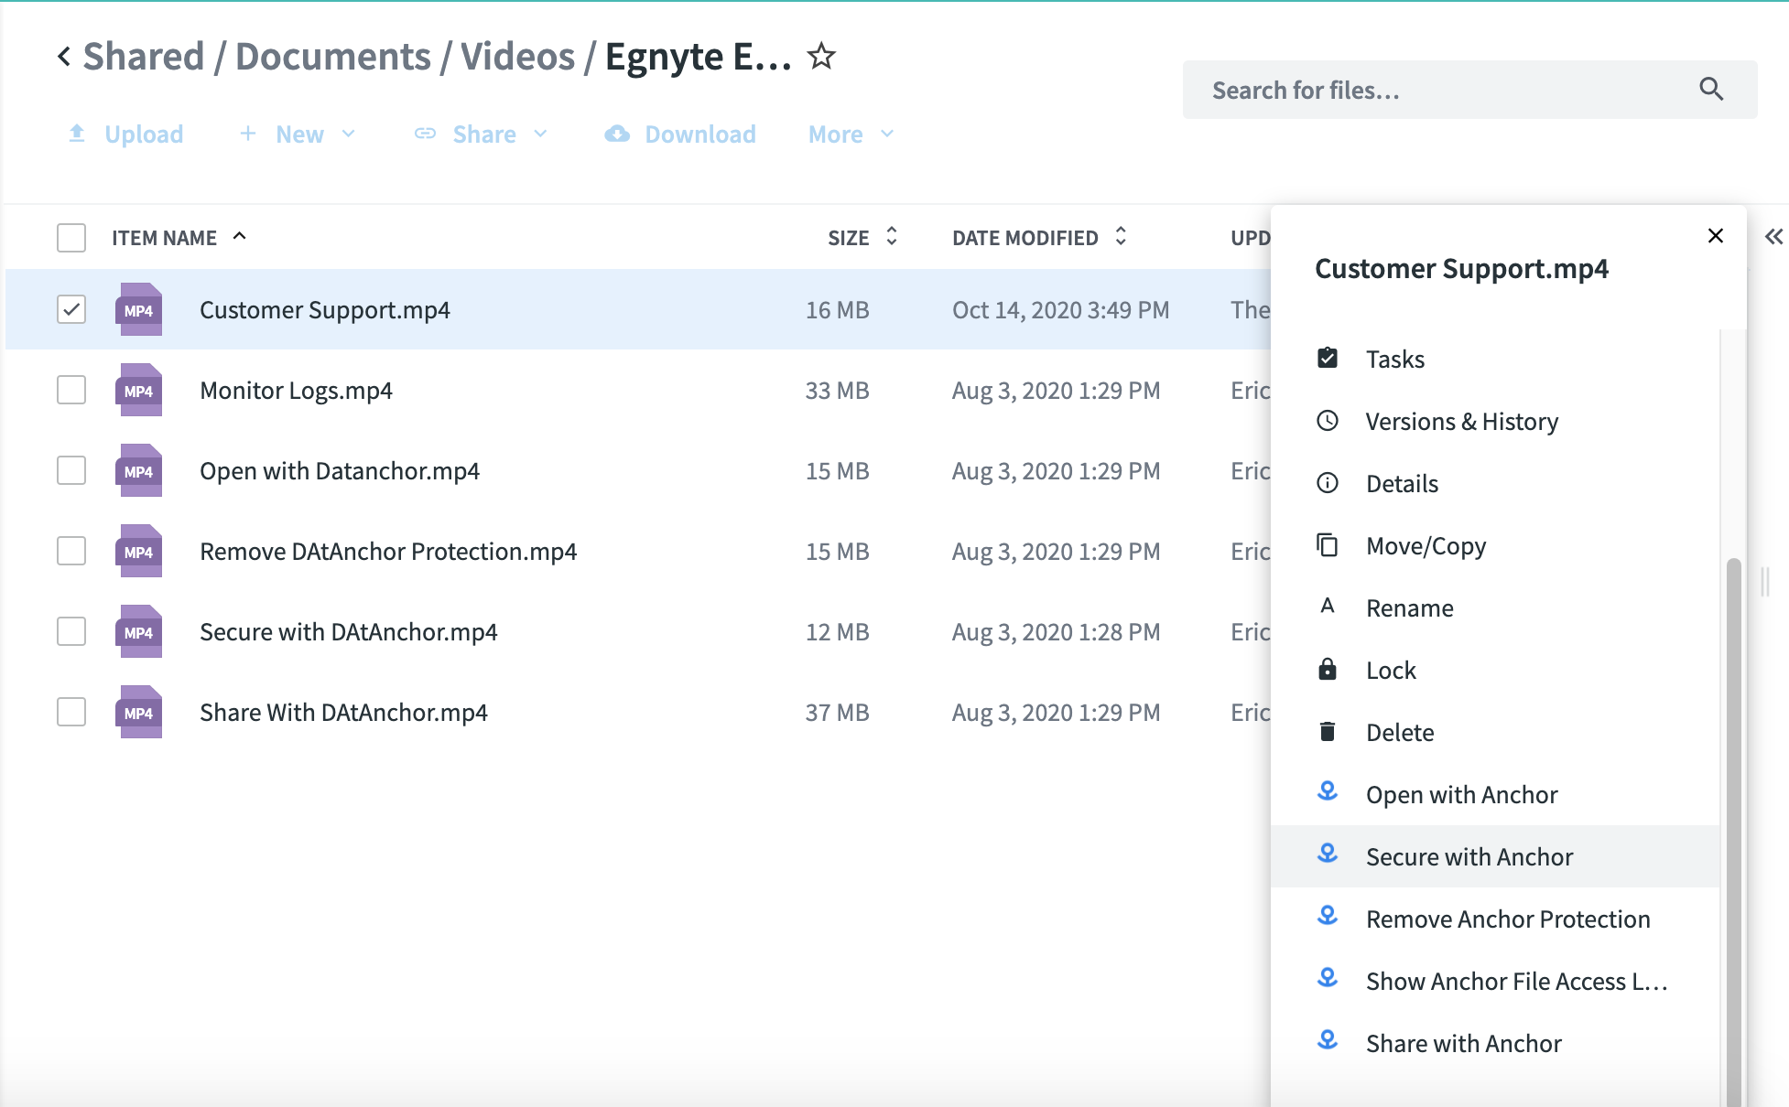1789x1107 pixels.
Task: Toggle the select-all items checkbox
Action: point(71,238)
